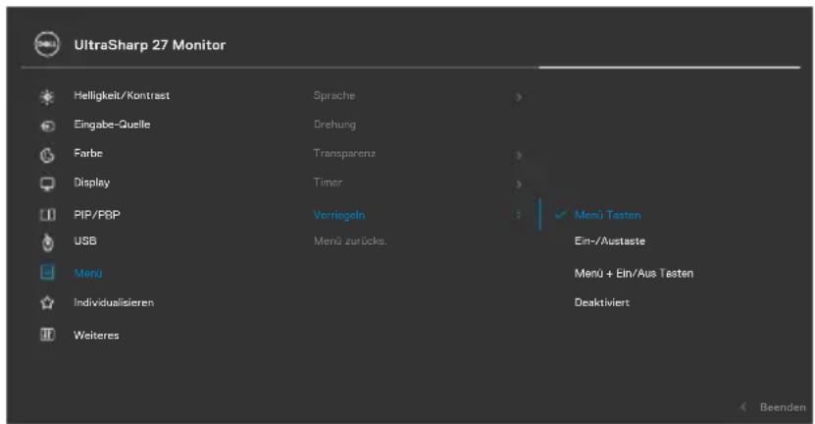Select the USB icon
The image size is (815, 424).
coord(47,241)
